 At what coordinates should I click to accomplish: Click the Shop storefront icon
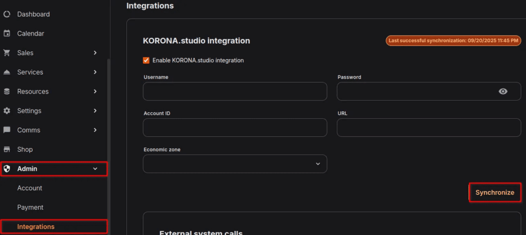point(7,150)
